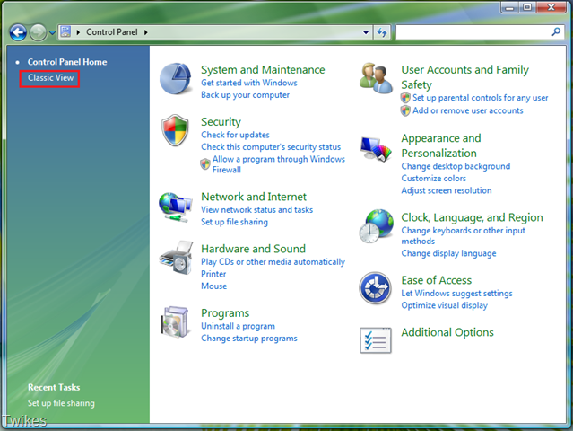Click the Forward arrow button
This screenshot has width=573, height=431.
coord(38,32)
